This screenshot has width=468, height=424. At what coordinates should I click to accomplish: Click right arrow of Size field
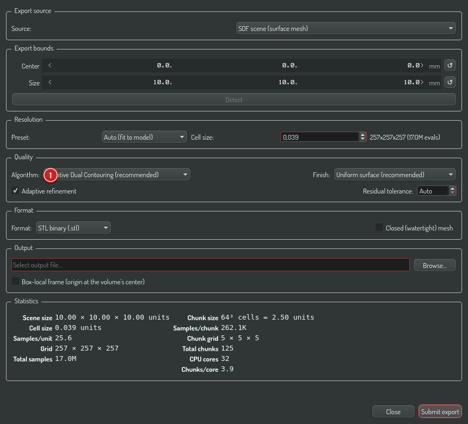point(421,82)
